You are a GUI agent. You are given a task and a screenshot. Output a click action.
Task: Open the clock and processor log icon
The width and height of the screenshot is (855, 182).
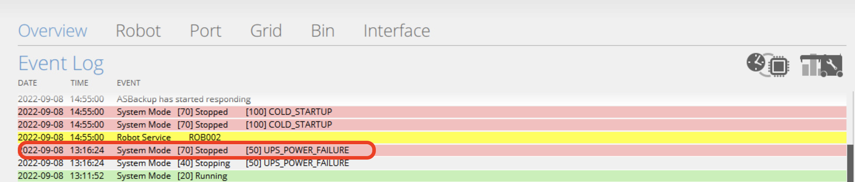pos(768,65)
